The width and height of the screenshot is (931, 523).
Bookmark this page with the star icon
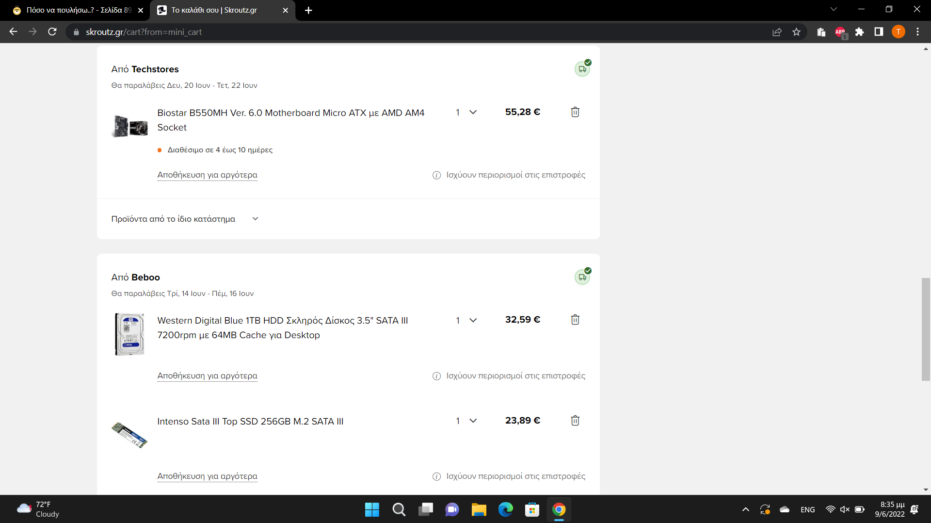(796, 32)
